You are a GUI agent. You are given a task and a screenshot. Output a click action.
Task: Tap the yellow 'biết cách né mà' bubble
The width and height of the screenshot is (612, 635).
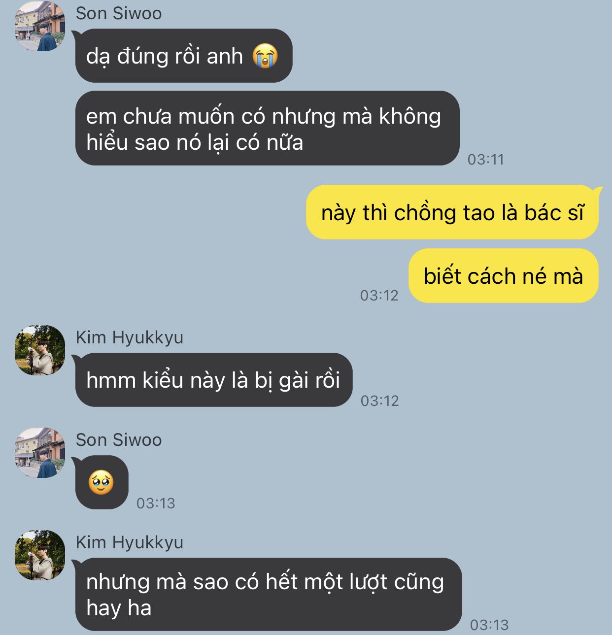click(x=504, y=275)
